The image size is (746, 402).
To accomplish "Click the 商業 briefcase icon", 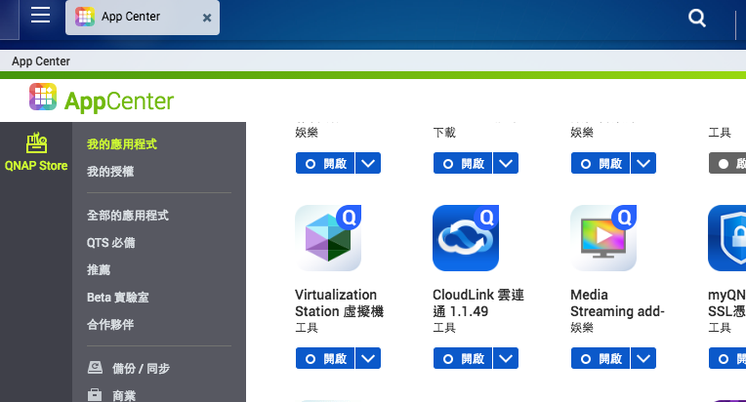I will click(x=95, y=394).
